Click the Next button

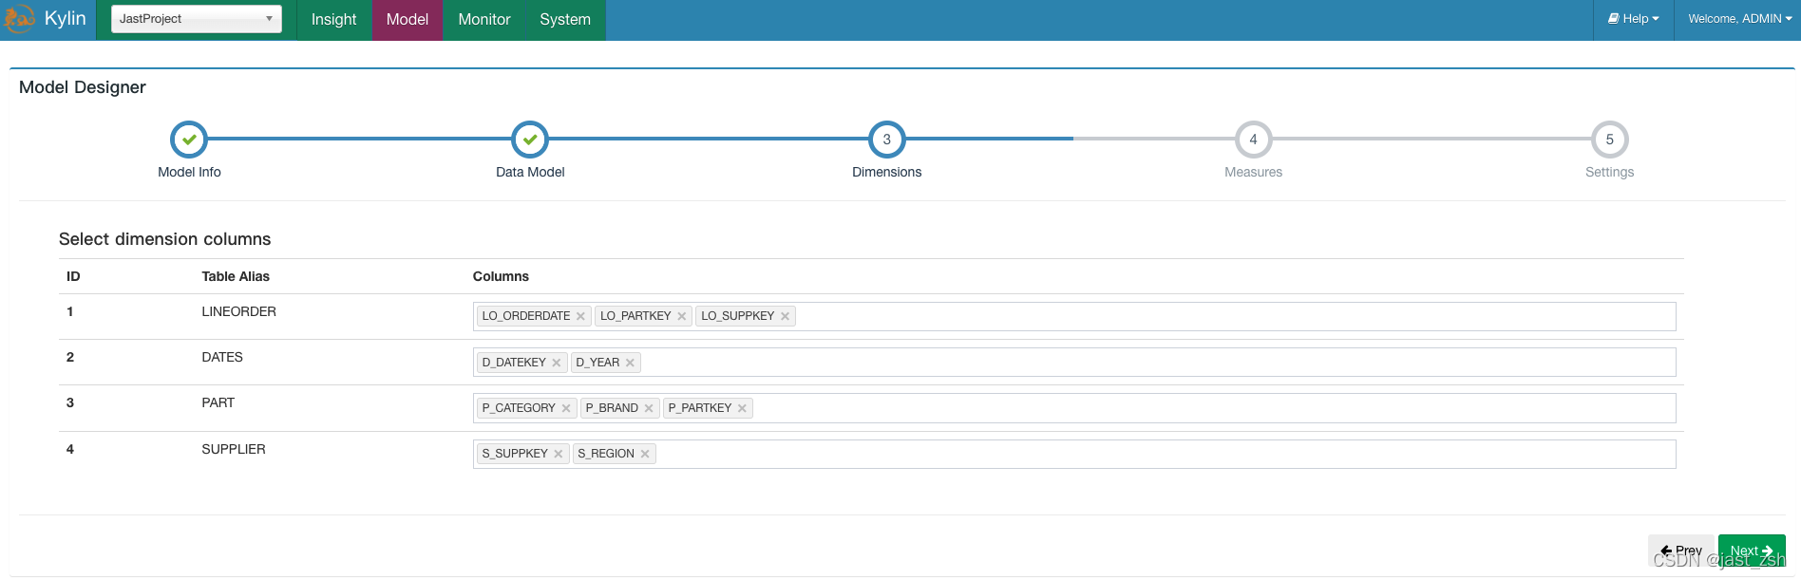(x=1752, y=551)
